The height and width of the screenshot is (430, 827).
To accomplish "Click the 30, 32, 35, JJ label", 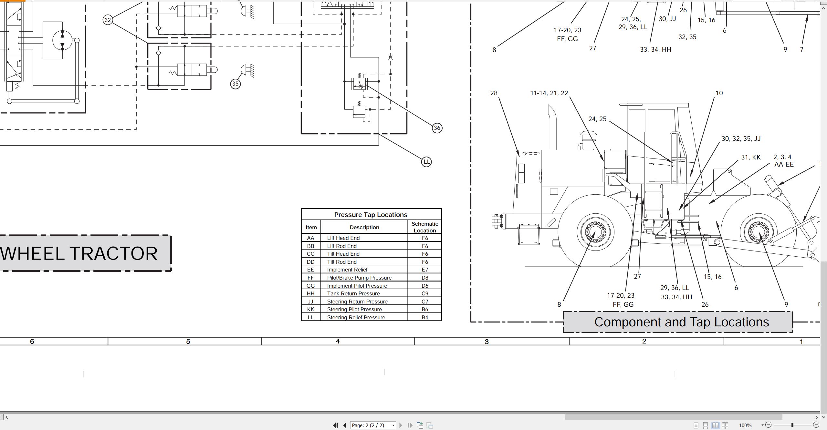I will click(x=741, y=138).
